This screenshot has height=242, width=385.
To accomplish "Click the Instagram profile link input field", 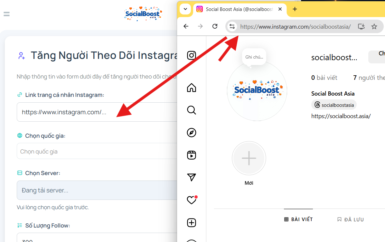I will [x=97, y=112].
